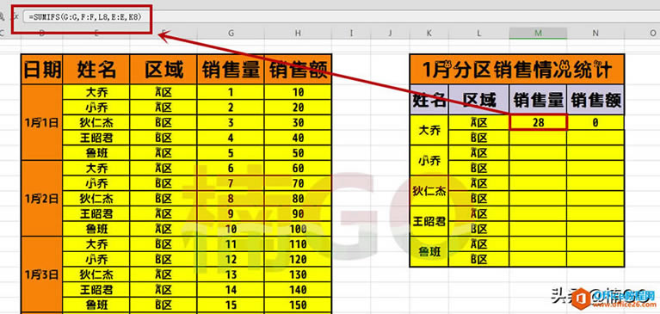This screenshot has width=660, height=314.
Task: Select the 销售额 cell with value 110
Action: pyautogui.click(x=298, y=243)
